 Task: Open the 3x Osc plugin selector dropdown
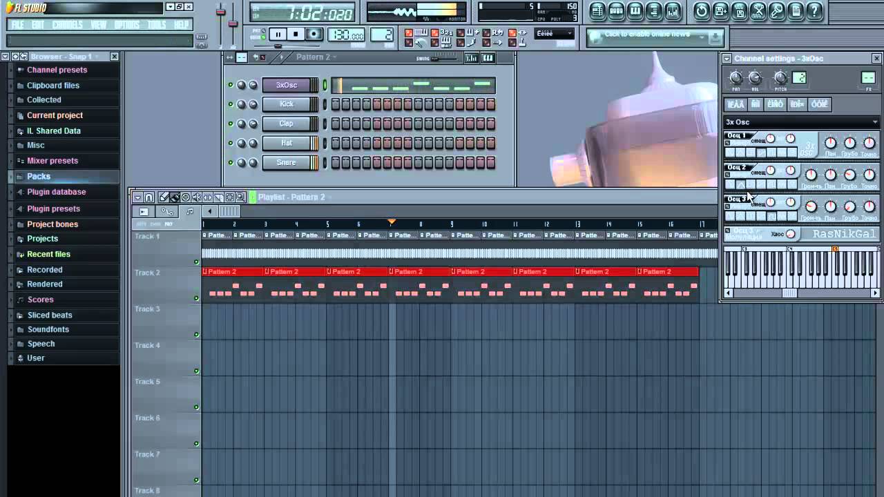(x=801, y=122)
